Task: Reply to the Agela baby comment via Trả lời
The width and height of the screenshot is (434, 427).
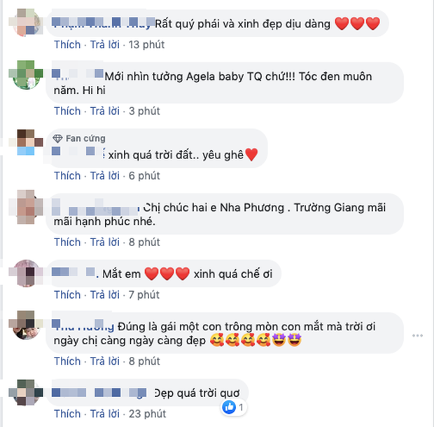Action: pos(105,111)
